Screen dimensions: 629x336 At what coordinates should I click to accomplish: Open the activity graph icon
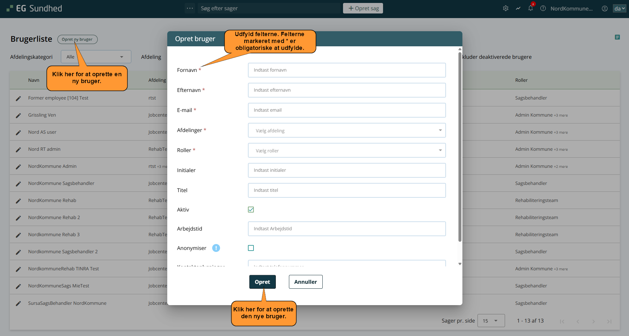(518, 9)
